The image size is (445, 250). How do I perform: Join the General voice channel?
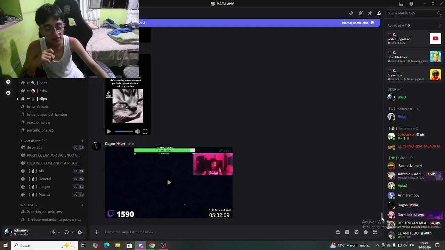(x=52, y=179)
